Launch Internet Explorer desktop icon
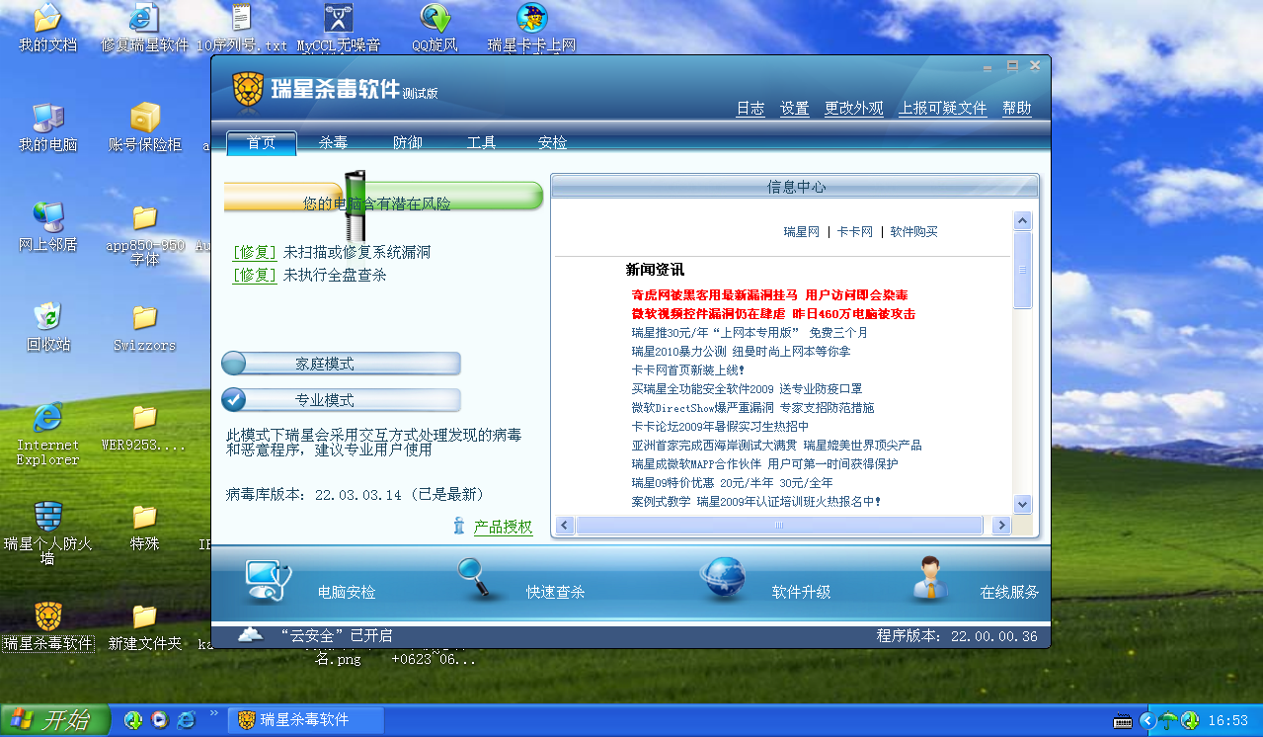 [x=47, y=417]
